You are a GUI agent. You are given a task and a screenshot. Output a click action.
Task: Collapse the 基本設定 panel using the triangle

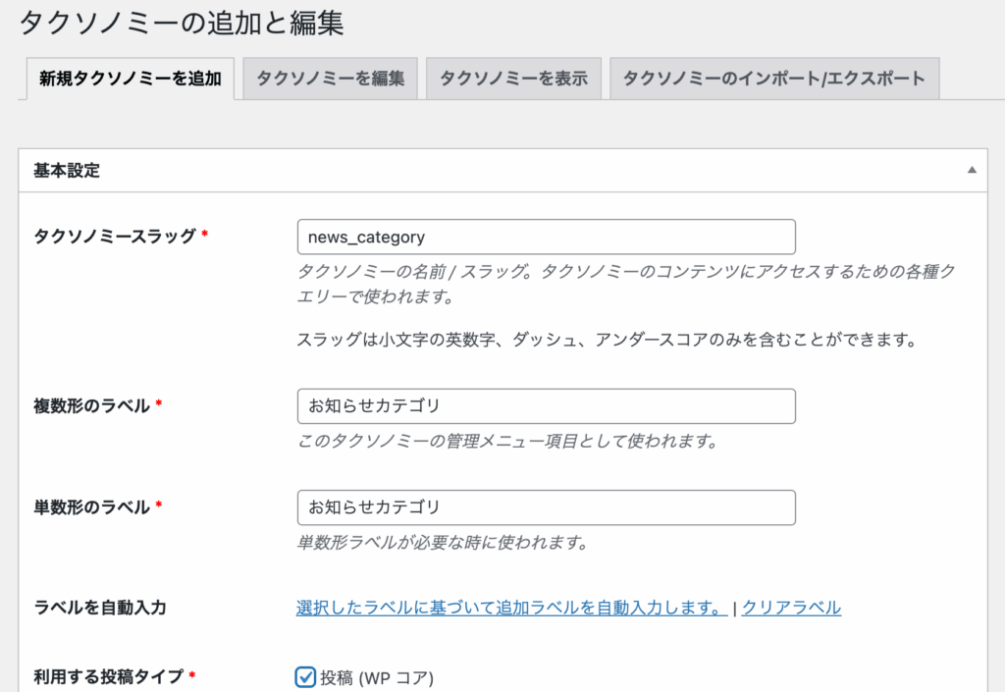pos(971,170)
